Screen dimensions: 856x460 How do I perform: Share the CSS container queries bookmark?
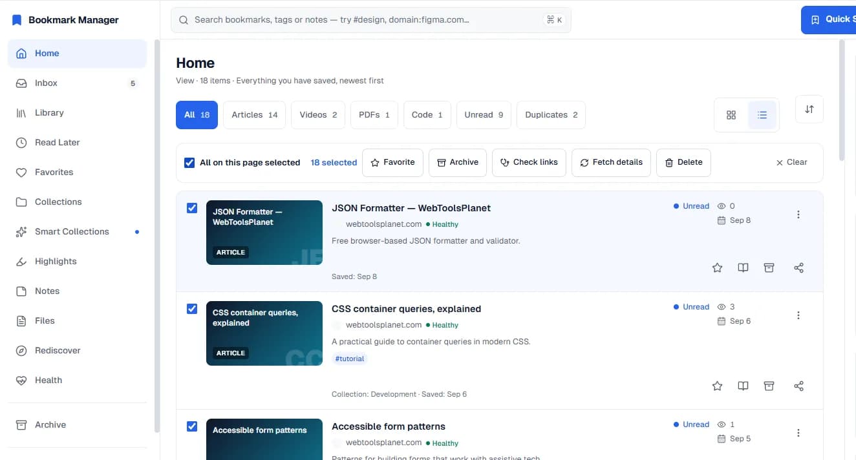click(x=798, y=386)
